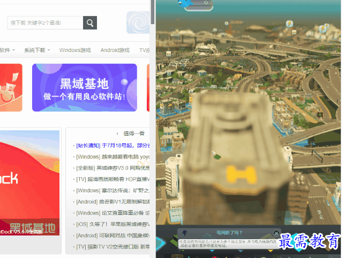
Task: Click the magnifier search button
Action: click(x=90, y=23)
